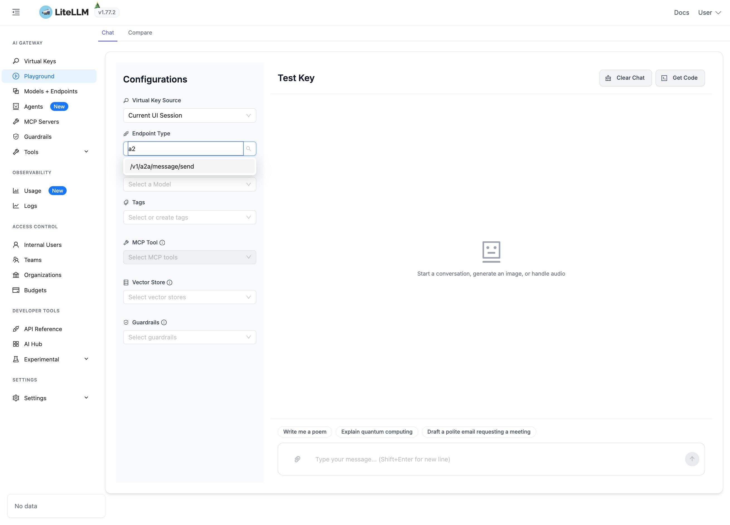This screenshot has height=525, width=730.
Task: Click the Clear Chat button
Action: click(x=625, y=77)
